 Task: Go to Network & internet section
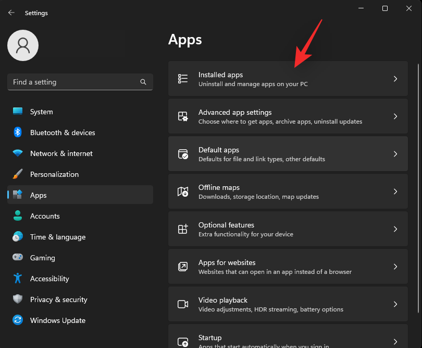tap(61, 153)
